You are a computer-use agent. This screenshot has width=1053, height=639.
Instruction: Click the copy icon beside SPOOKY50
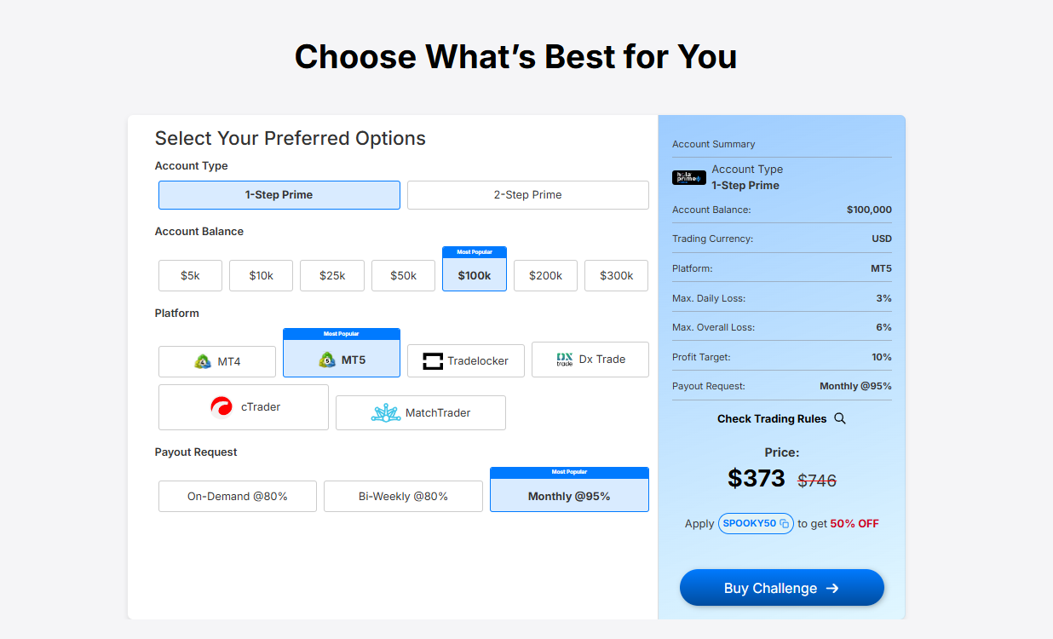pos(785,523)
